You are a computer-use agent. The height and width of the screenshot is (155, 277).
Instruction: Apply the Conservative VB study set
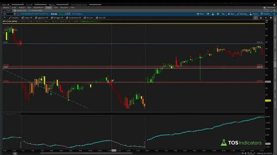click(x=74, y=18)
